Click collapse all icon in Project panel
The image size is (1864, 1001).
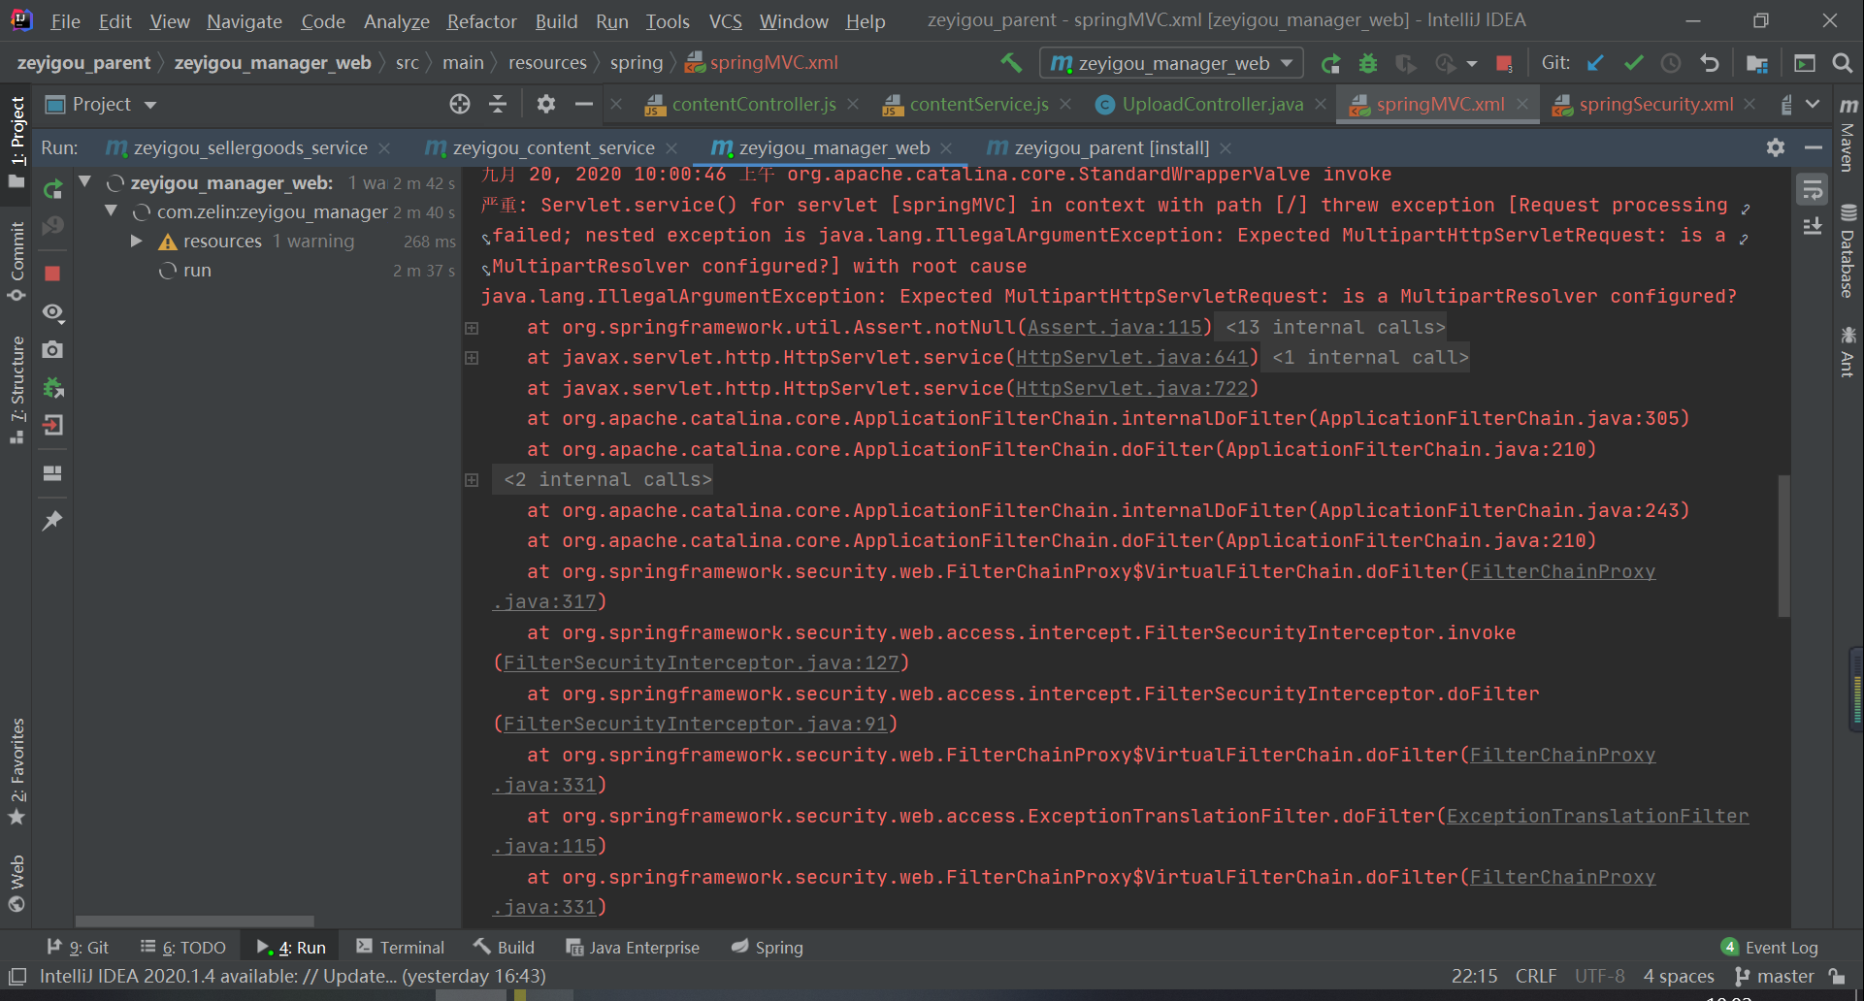pos(498,104)
